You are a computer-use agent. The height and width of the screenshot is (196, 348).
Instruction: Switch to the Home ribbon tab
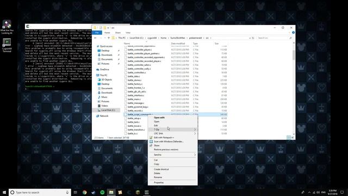tap(107, 33)
